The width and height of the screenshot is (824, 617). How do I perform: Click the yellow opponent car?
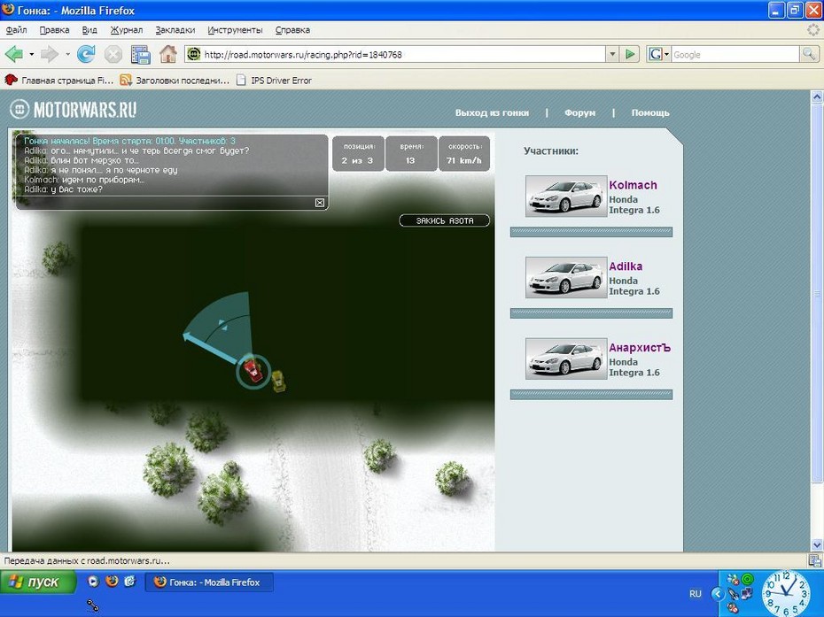pos(278,381)
